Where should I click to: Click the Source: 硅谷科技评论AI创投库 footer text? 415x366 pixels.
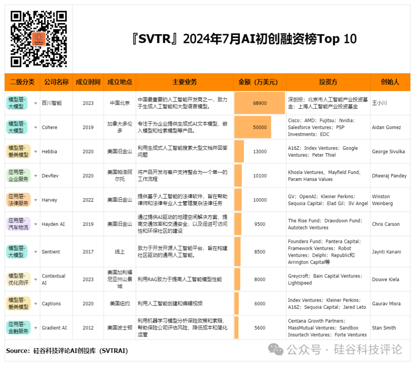coord(67,351)
